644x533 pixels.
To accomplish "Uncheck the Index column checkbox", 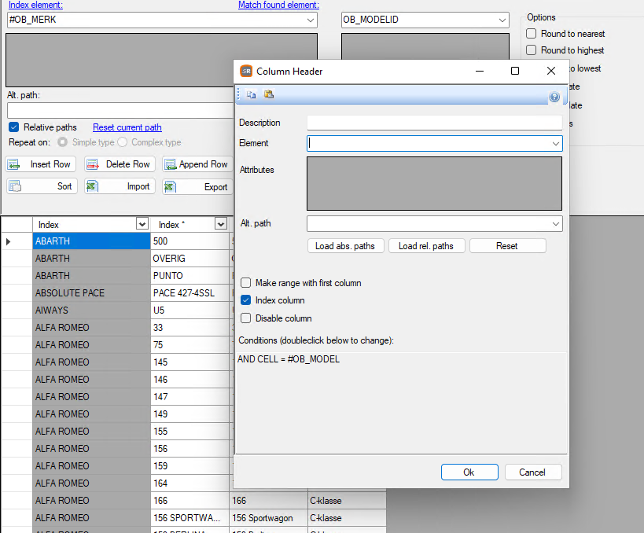I will [x=245, y=300].
